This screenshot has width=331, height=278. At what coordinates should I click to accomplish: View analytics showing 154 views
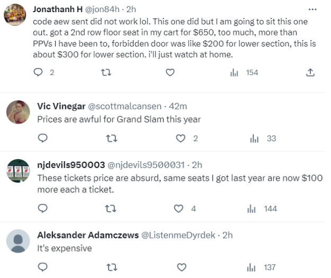tap(244, 72)
